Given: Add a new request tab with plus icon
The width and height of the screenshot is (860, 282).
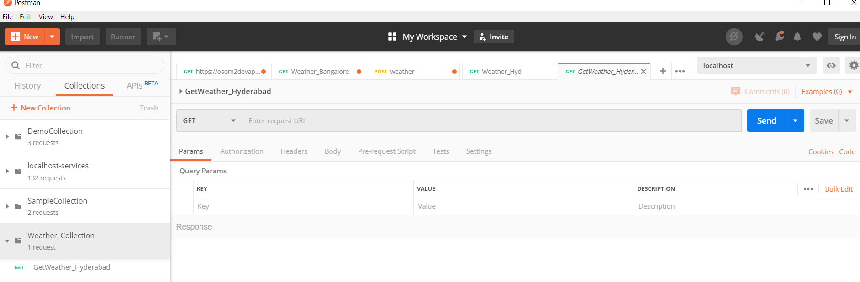Looking at the screenshot, I should click(x=663, y=71).
